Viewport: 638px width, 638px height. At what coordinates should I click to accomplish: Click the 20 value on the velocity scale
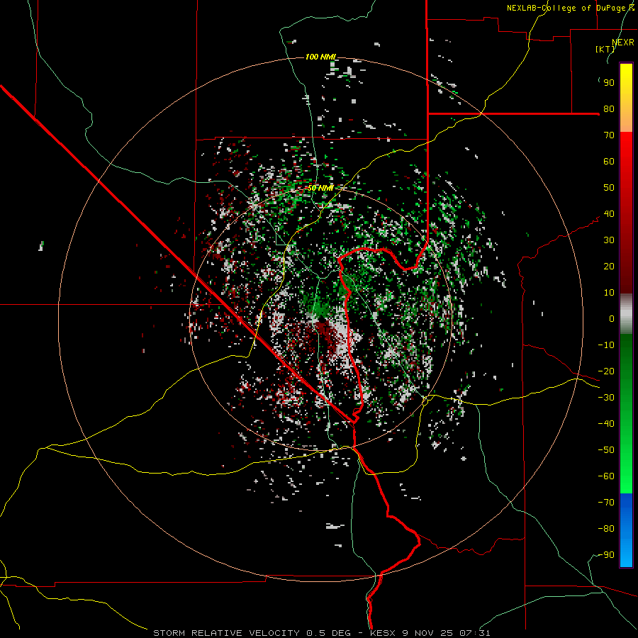(609, 266)
